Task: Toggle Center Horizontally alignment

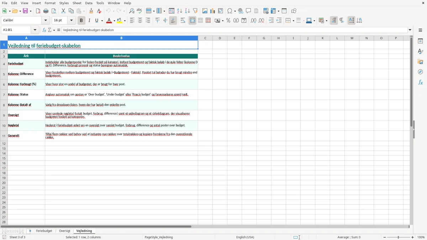Action: [140, 21]
